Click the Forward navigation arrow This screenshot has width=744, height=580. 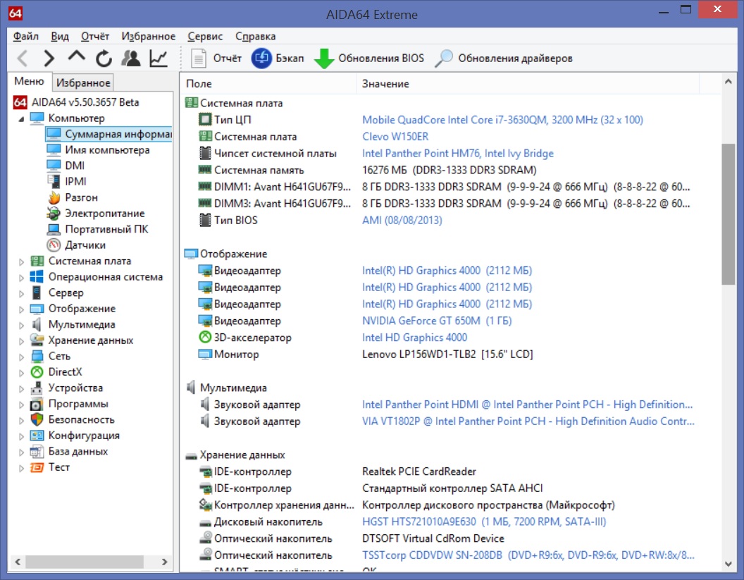click(x=49, y=58)
